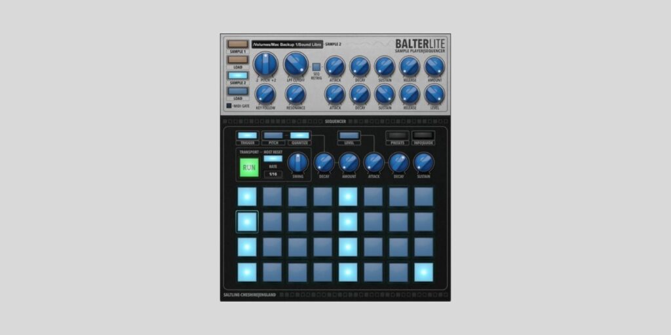Select the Sample 1 slot button
Viewport: 671px width, 335px height.
(237, 44)
